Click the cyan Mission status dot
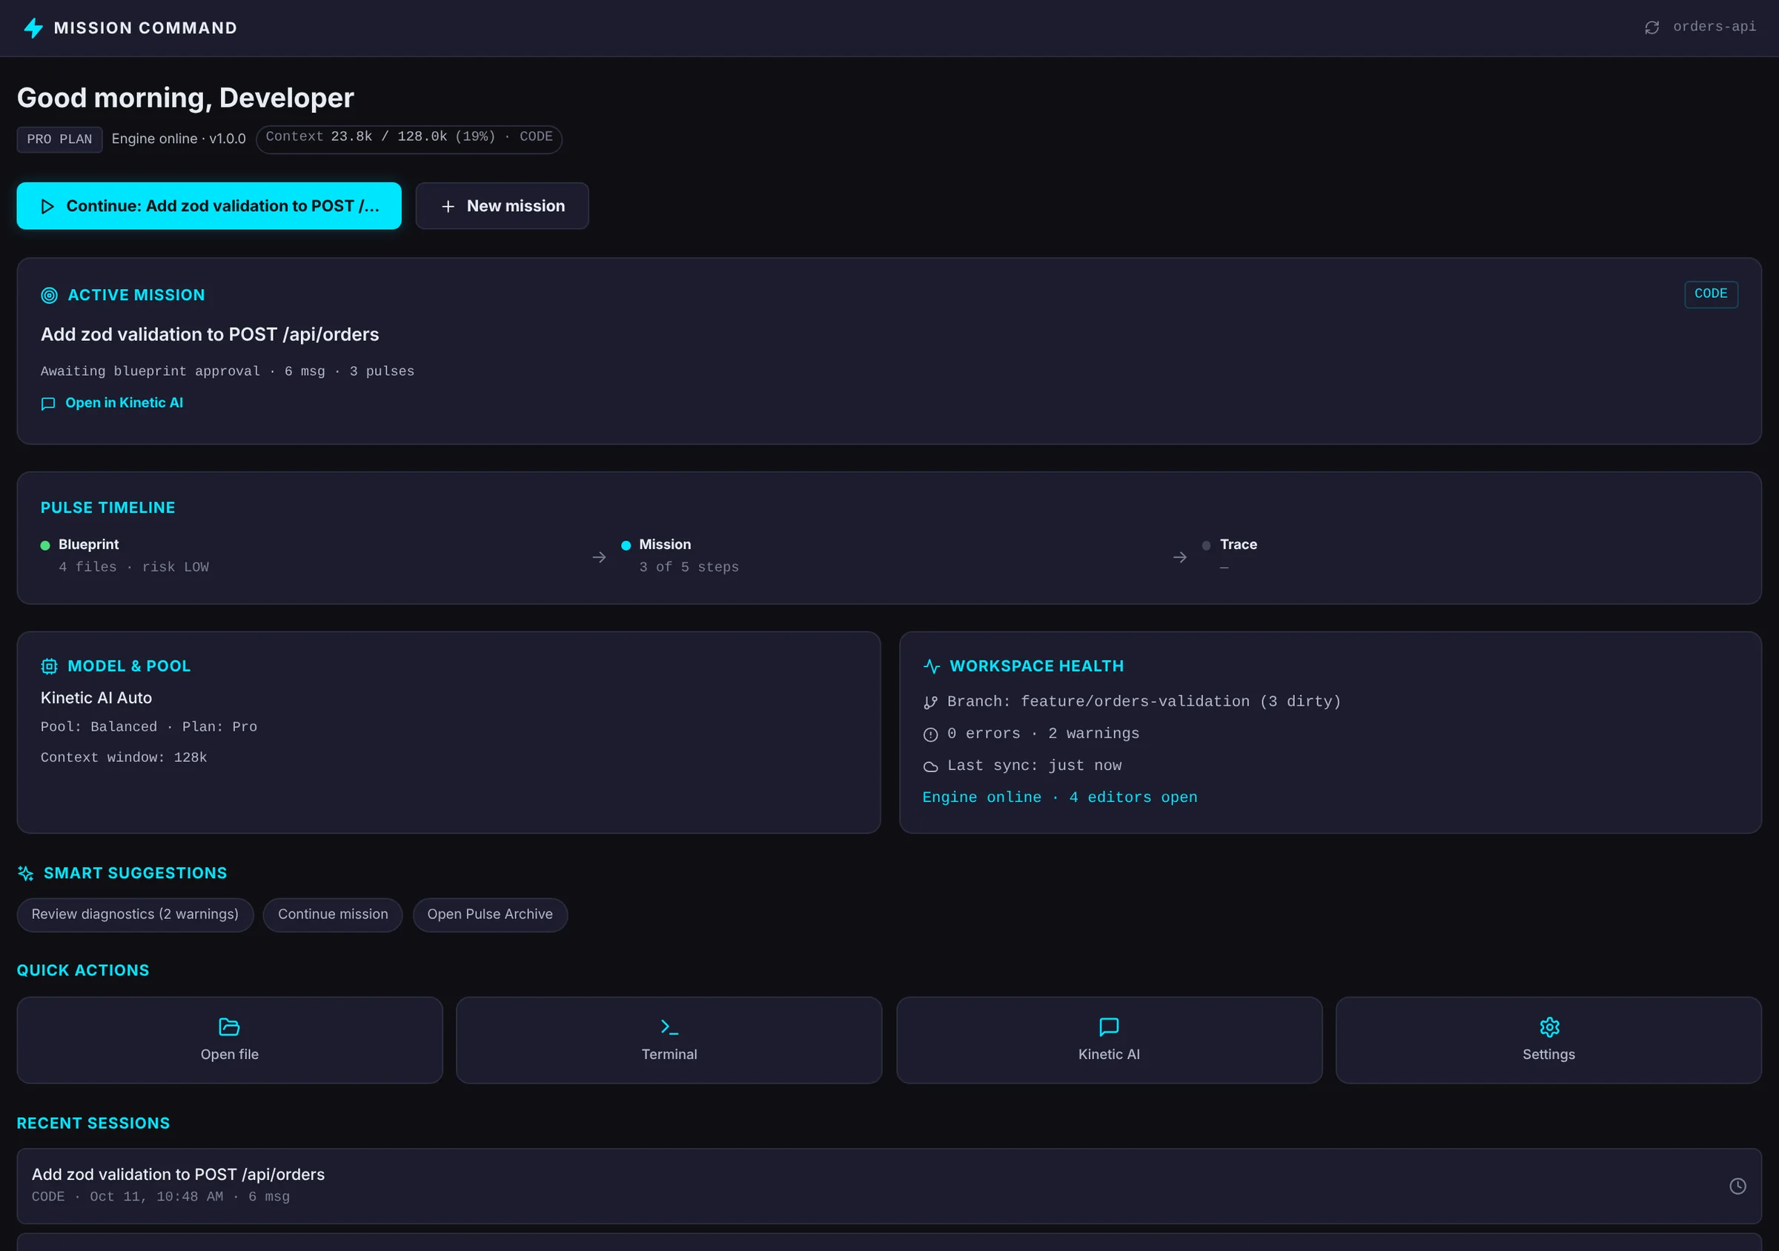Image resolution: width=1779 pixels, height=1251 pixels. click(x=626, y=545)
